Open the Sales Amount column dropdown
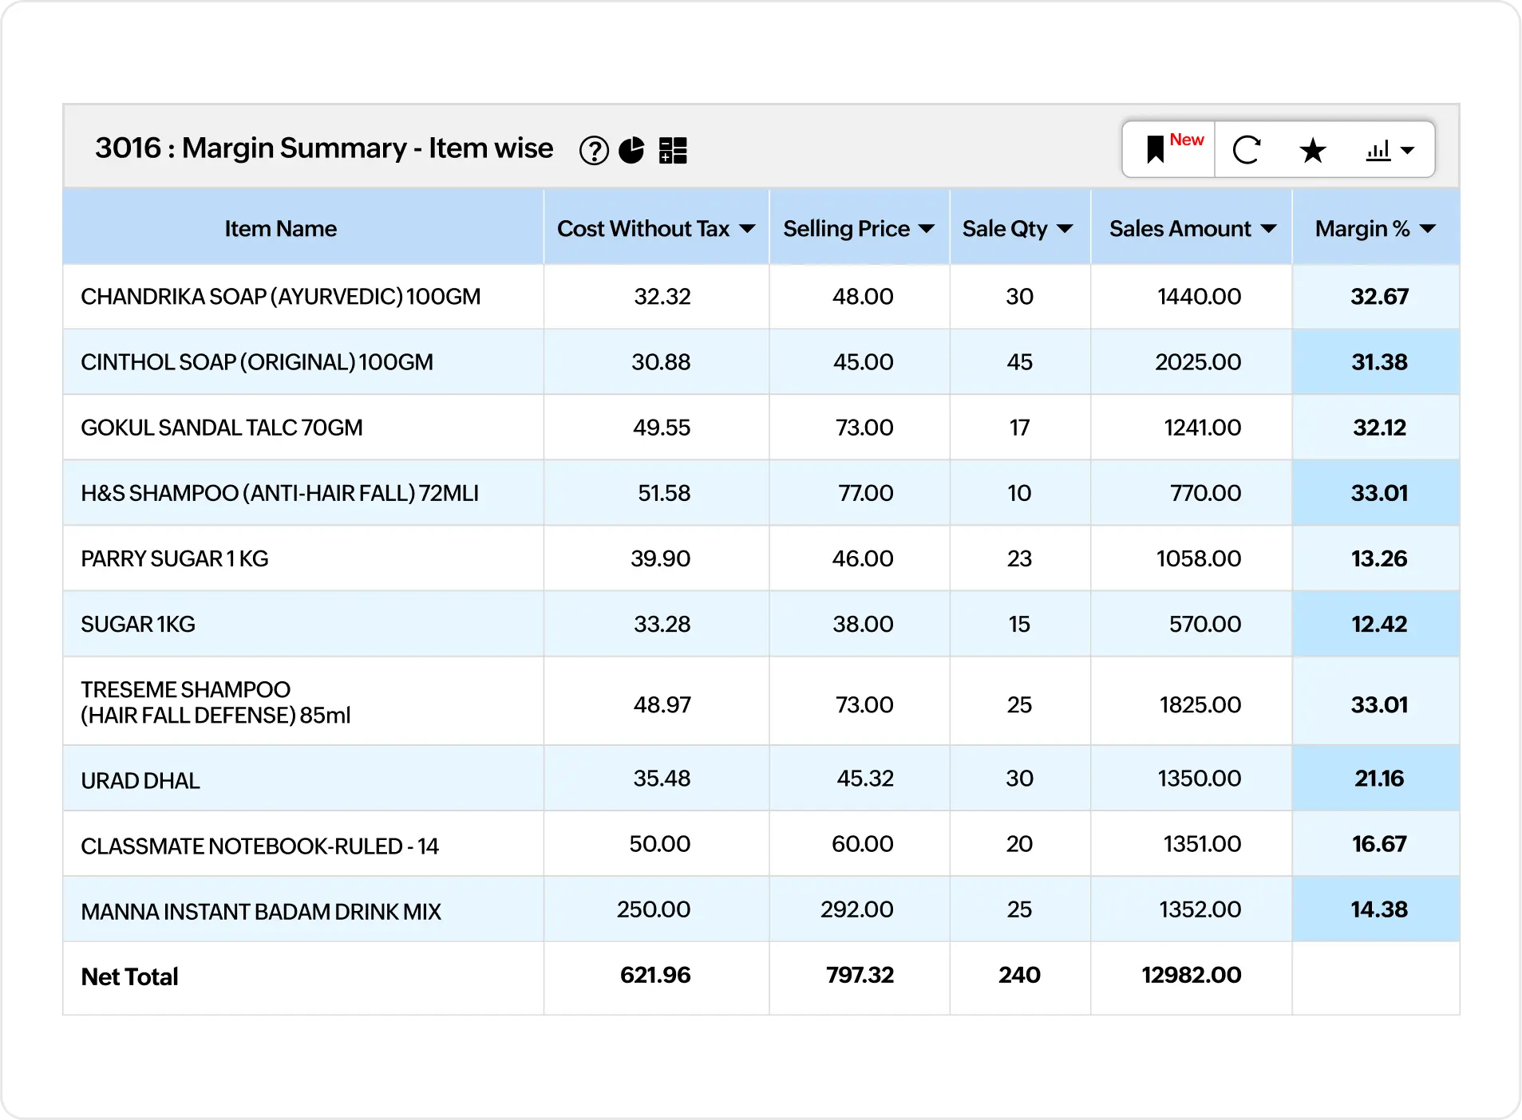Image resolution: width=1522 pixels, height=1120 pixels. 1268,228
